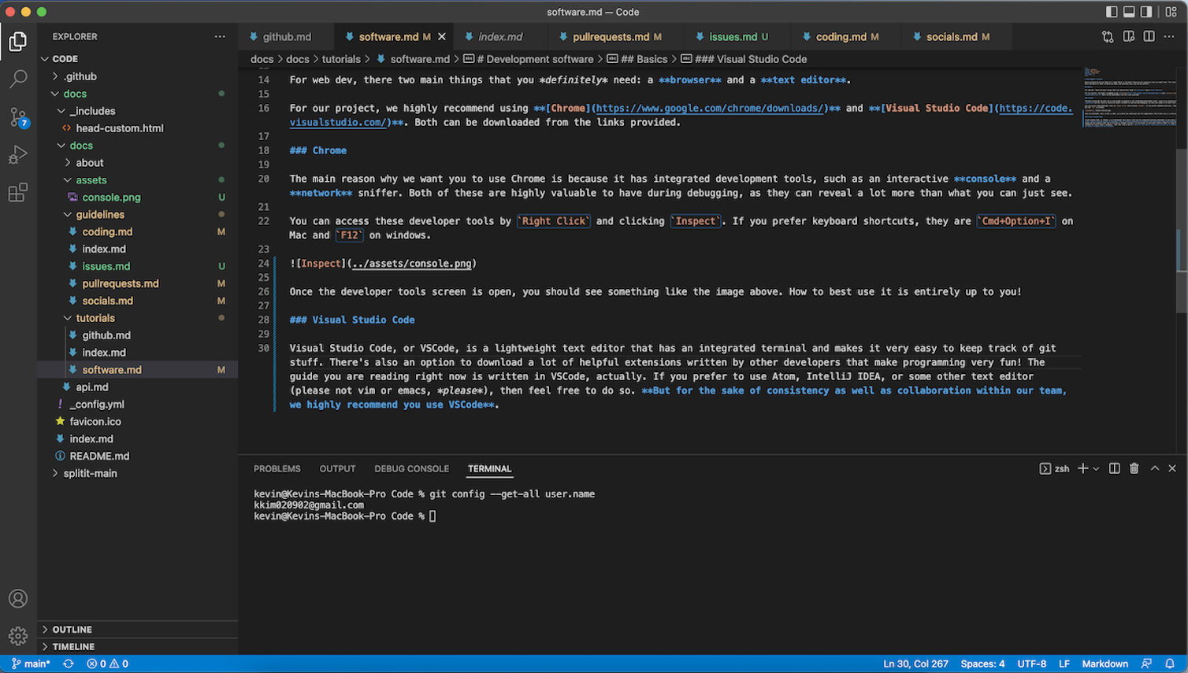Create a new terminal with plus icon

[x=1082, y=468]
